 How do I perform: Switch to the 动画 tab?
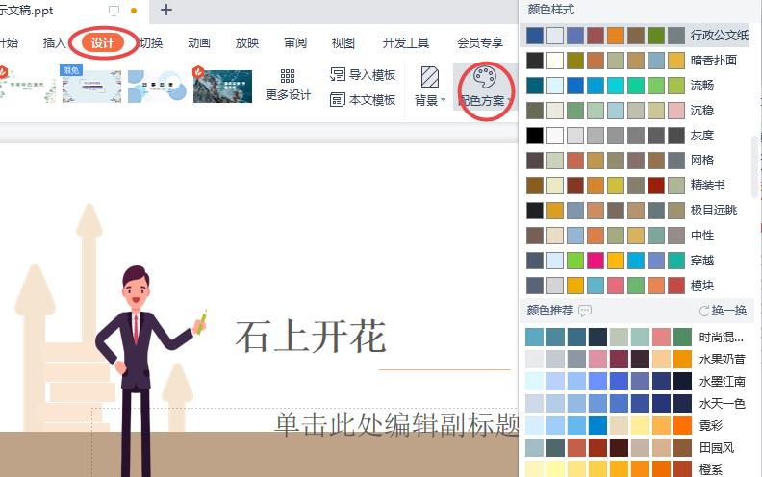[x=199, y=42]
